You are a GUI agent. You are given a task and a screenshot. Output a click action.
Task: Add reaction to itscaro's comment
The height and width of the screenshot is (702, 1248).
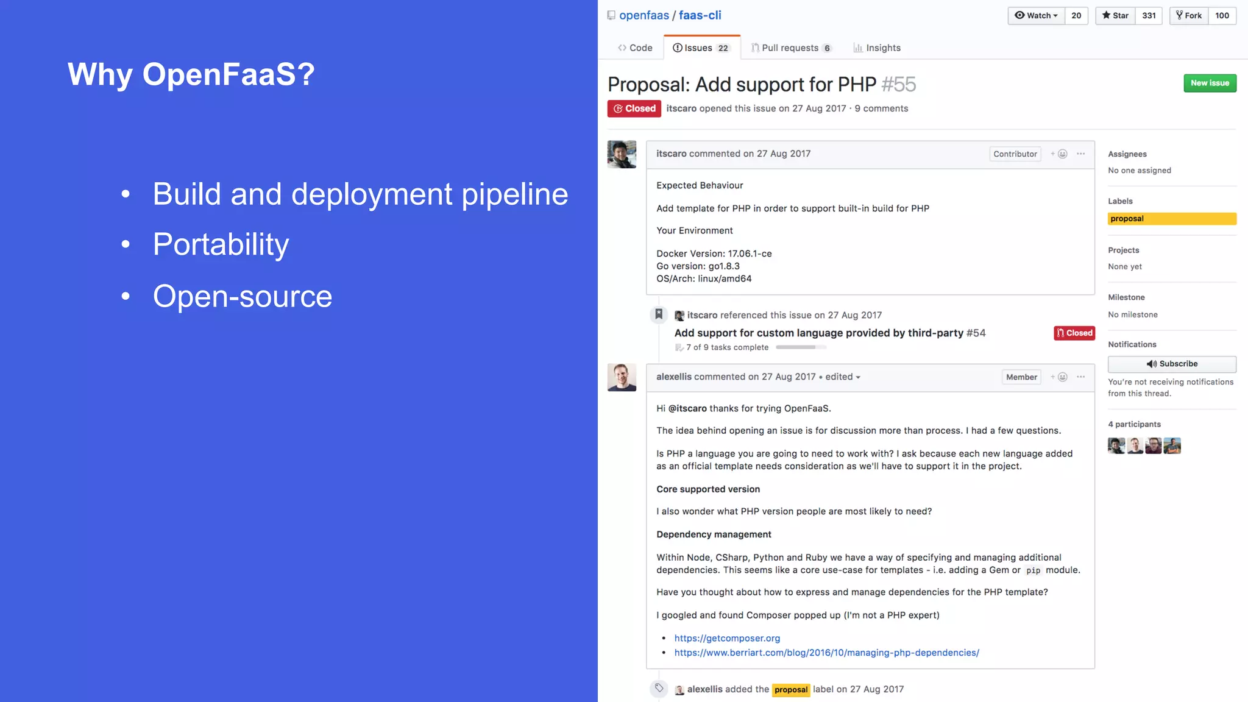[x=1059, y=154]
